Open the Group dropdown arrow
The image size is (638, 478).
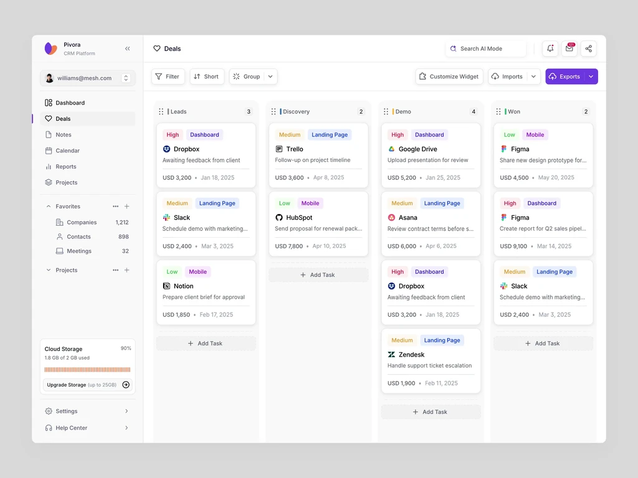[270, 77]
